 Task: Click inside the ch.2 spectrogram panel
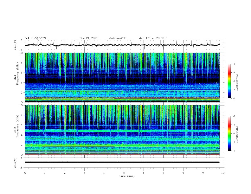(x=122, y=130)
